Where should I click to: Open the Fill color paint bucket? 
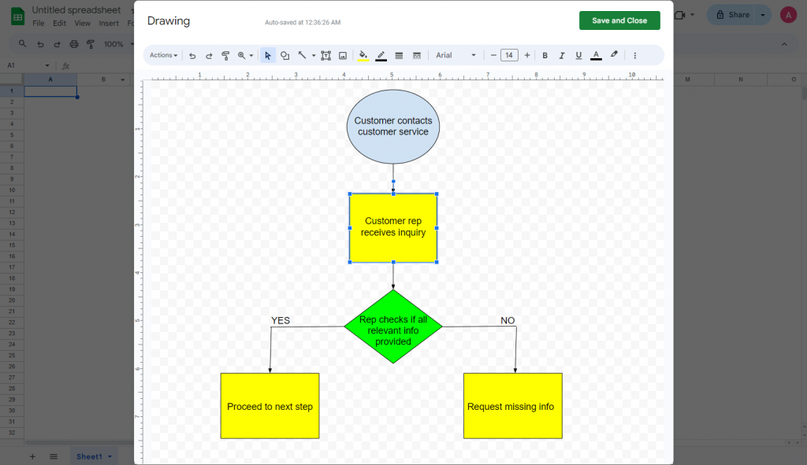coord(363,56)
